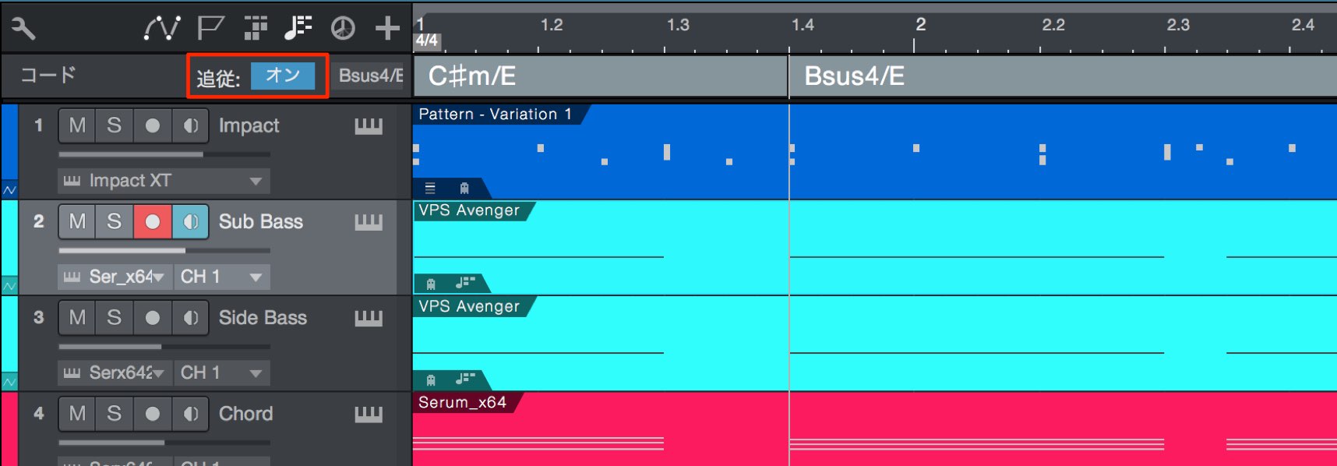This screenshot has width=1337, height=466.
Task: Select the Side Bass track name
Action: [263, 317]
